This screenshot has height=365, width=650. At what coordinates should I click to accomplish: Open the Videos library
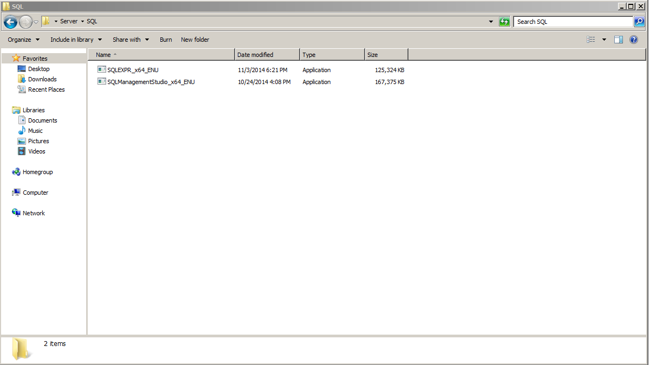[37, 151]
